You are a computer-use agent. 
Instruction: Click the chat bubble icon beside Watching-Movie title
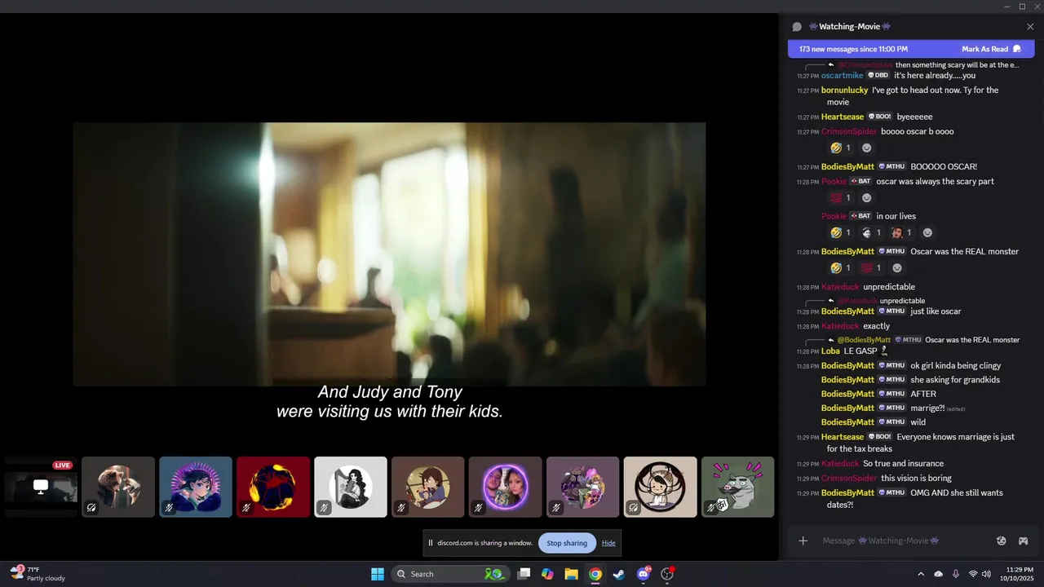pyautogui.click(x=797, y=27)
